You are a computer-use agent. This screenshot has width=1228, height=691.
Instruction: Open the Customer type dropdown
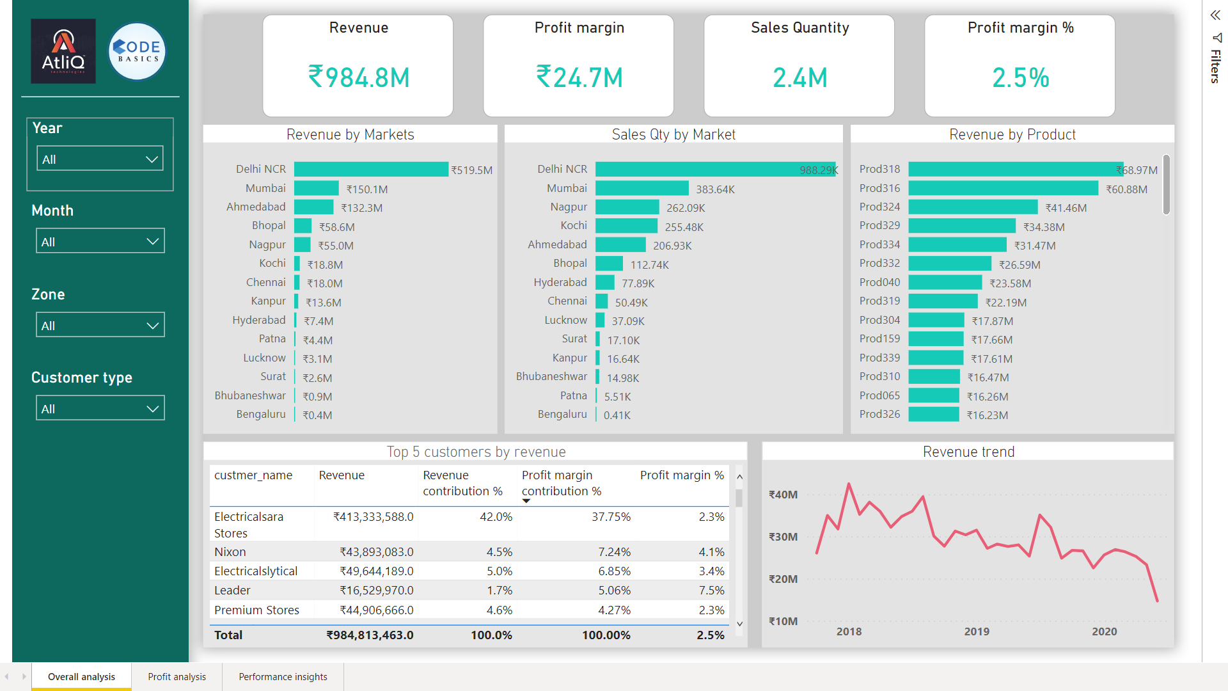(x=153, y=408)
